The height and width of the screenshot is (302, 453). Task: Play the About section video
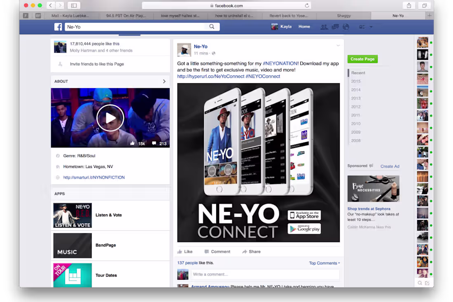click(x=110, y=118)
